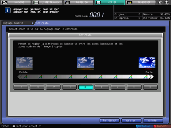Screen dimensions: 171x128
Task: Select contrast value 0
Action: [x=86, y=87]
